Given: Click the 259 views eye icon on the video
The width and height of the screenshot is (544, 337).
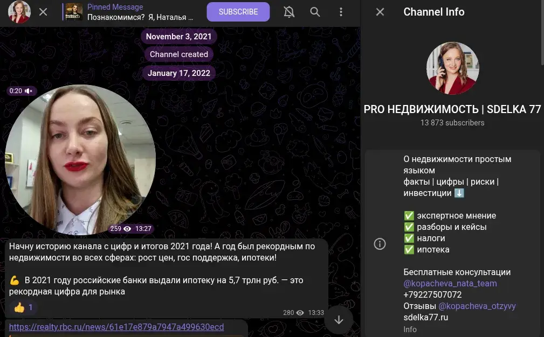Looking at the screenshot, I should click(127, 229).
